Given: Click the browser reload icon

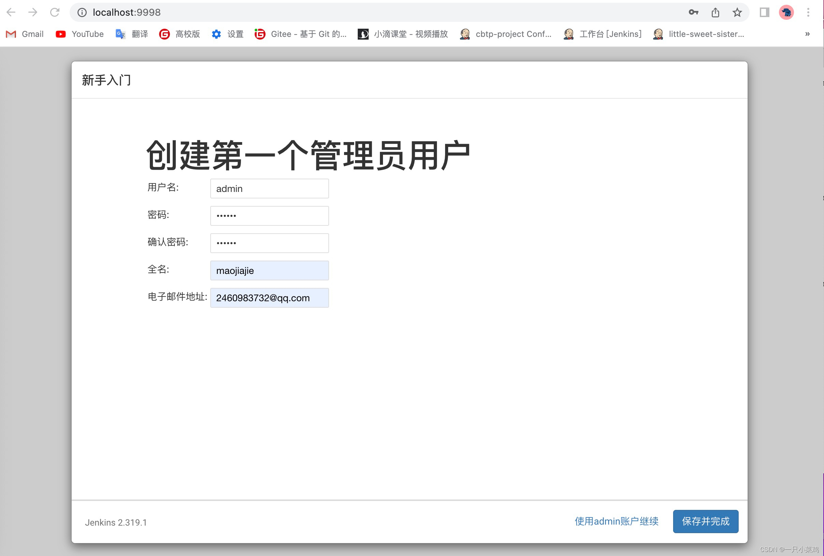Looking at the screenshot, I should click(x=55, y=12).
